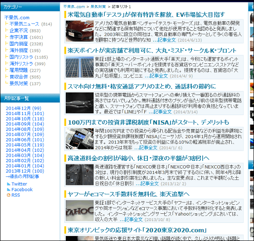Read full 楽天 article via 記事全文 (2014/4/9)

[156, 76]
